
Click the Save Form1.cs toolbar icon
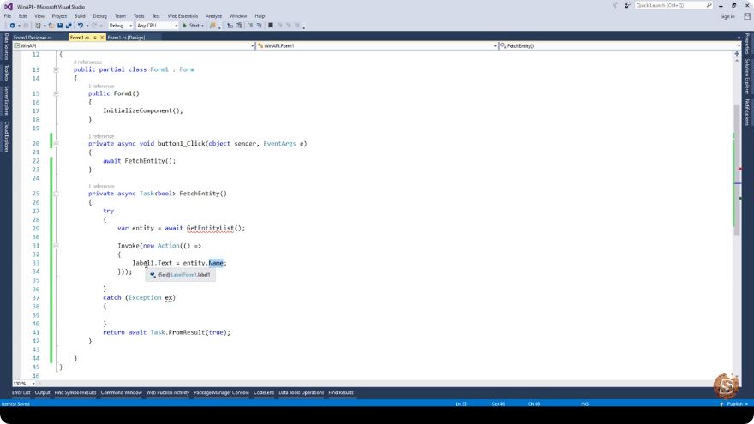pos(60,26)
